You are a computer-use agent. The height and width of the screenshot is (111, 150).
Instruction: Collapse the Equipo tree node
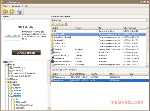(6, 65)
